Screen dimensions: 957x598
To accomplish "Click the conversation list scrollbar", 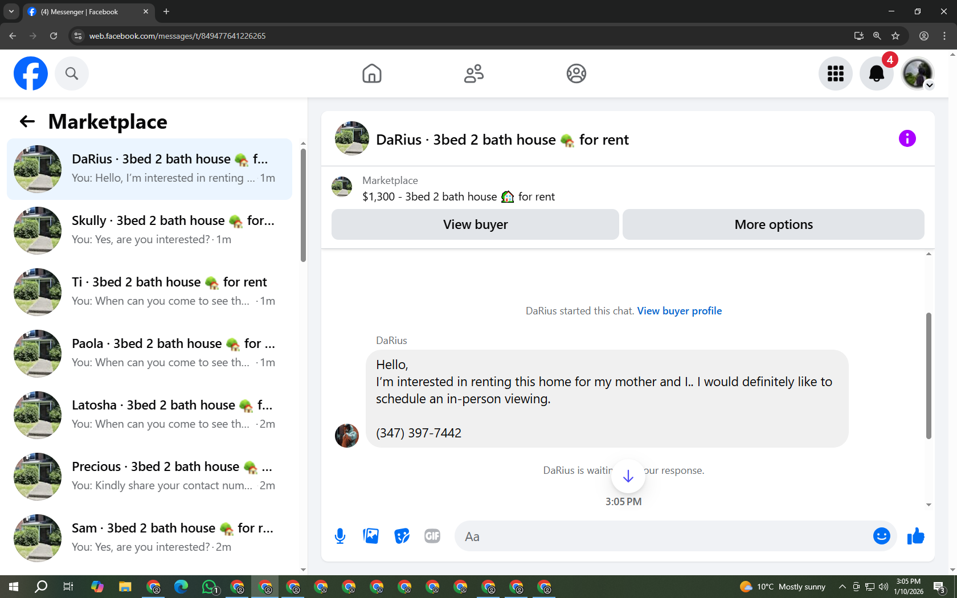I will tap(303, 205).
